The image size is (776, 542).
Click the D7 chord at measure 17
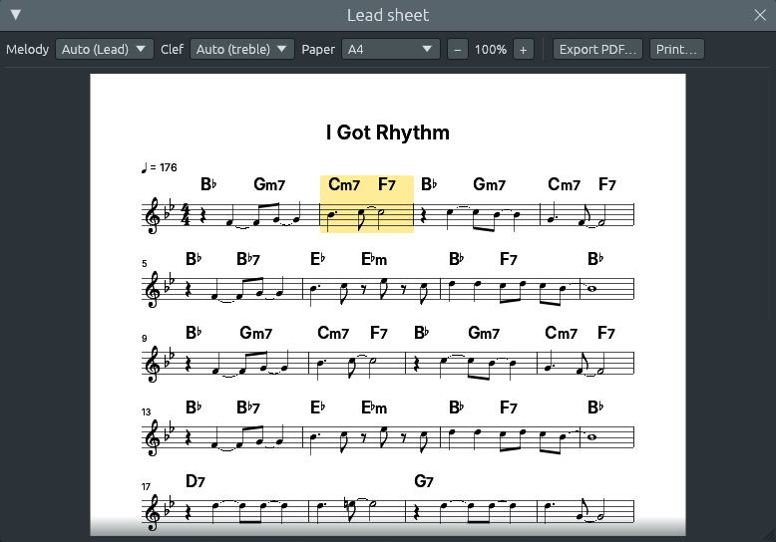coord(194,481)
